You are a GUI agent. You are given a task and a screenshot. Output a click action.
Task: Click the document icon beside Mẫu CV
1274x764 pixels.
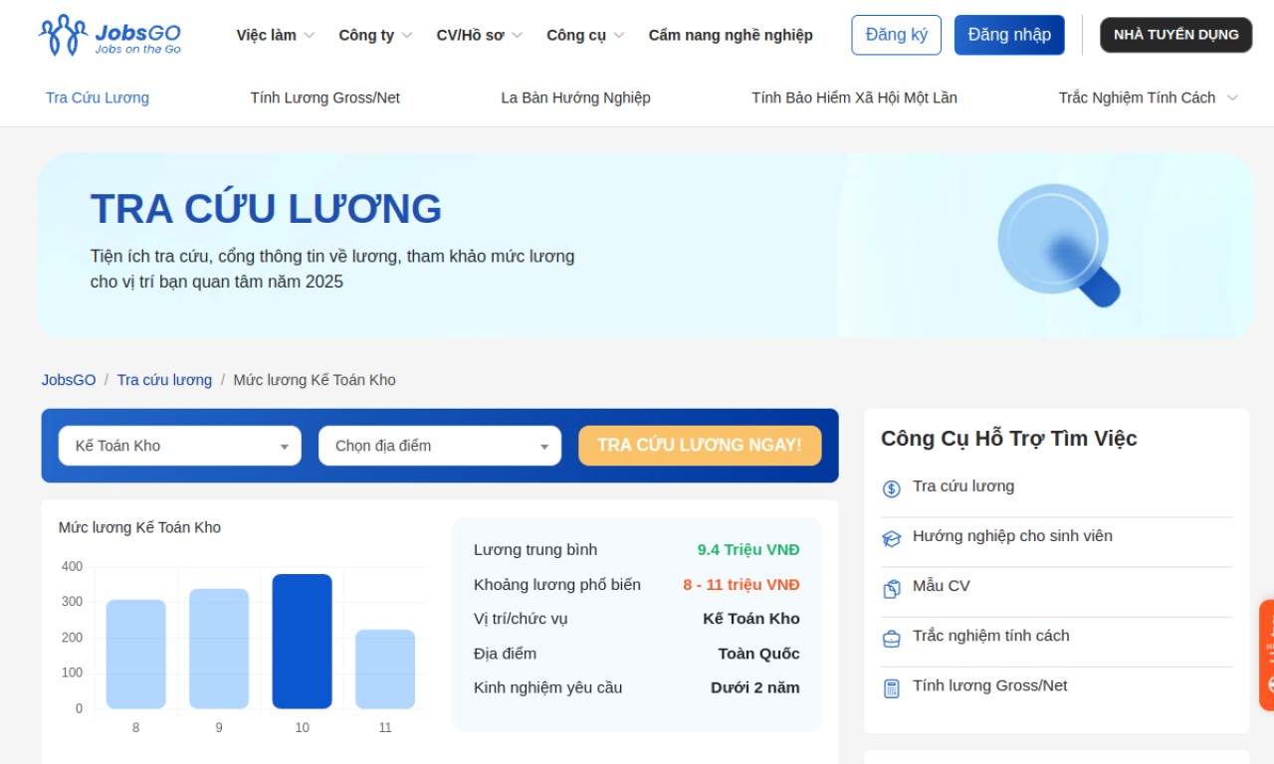tap(892, 588)
